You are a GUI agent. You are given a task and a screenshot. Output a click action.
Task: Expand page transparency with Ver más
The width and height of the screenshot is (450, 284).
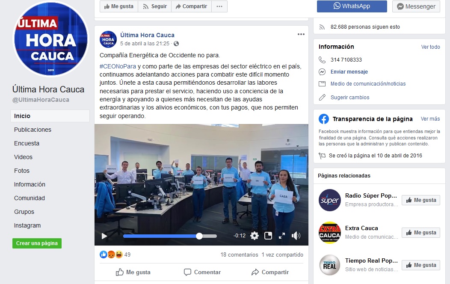430,119
